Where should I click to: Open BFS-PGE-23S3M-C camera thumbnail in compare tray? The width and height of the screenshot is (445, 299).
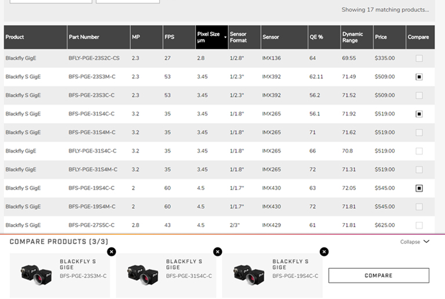(36, 274)
